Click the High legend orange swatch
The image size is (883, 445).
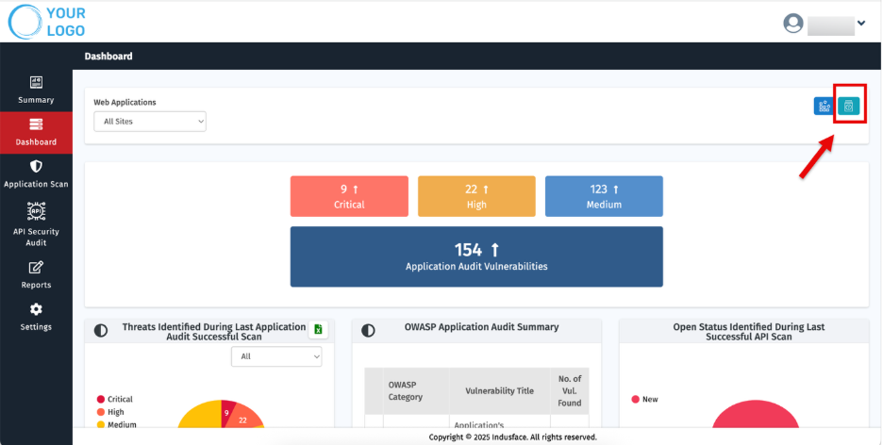(x=101, y=412)
